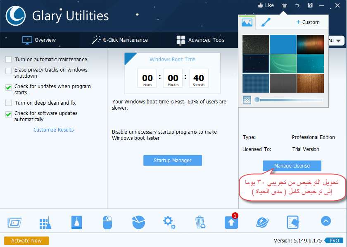Click the Like thumbs-up button
This screenshot has width=347, height=247.
266,5
